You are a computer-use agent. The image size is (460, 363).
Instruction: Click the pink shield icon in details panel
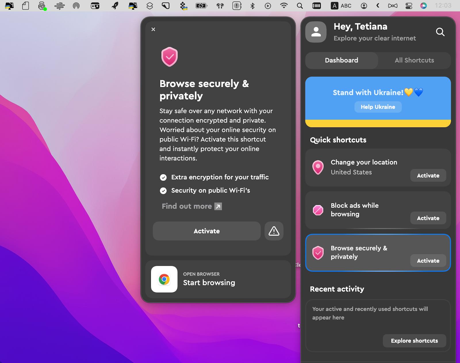coord(169,57)
